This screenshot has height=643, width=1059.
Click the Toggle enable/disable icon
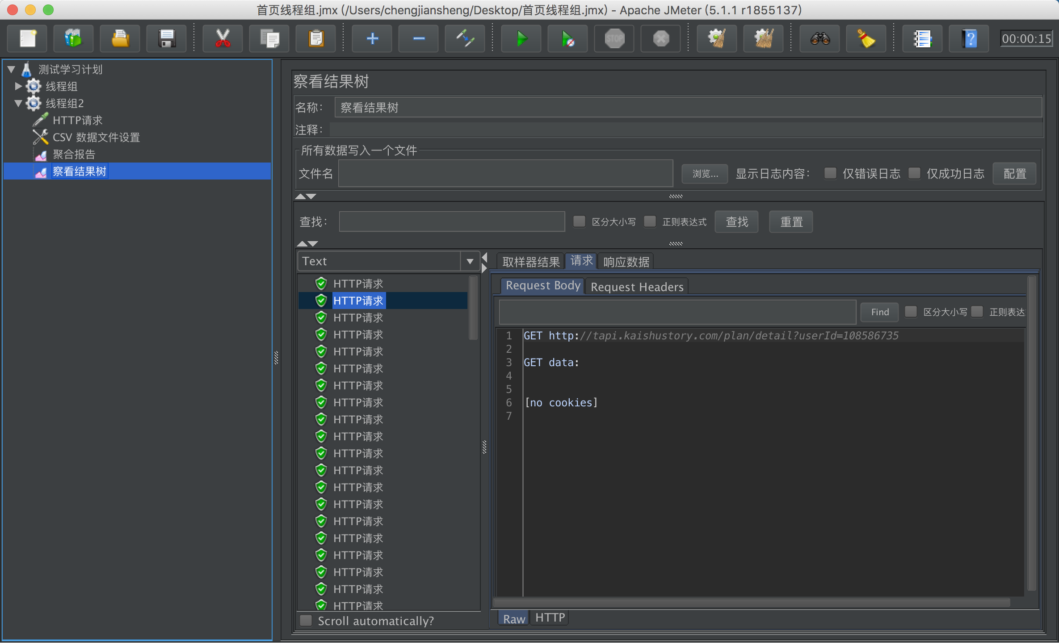[465, 39]
